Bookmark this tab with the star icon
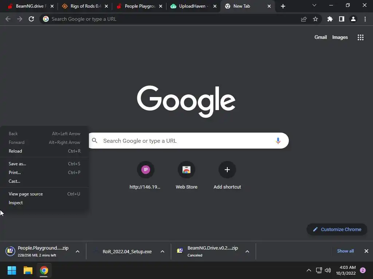This screenshot has width=373, height=279. coord(315,19)
